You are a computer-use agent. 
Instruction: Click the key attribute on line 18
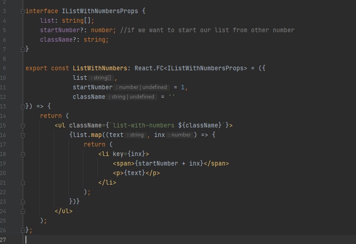tap(118, 154)
